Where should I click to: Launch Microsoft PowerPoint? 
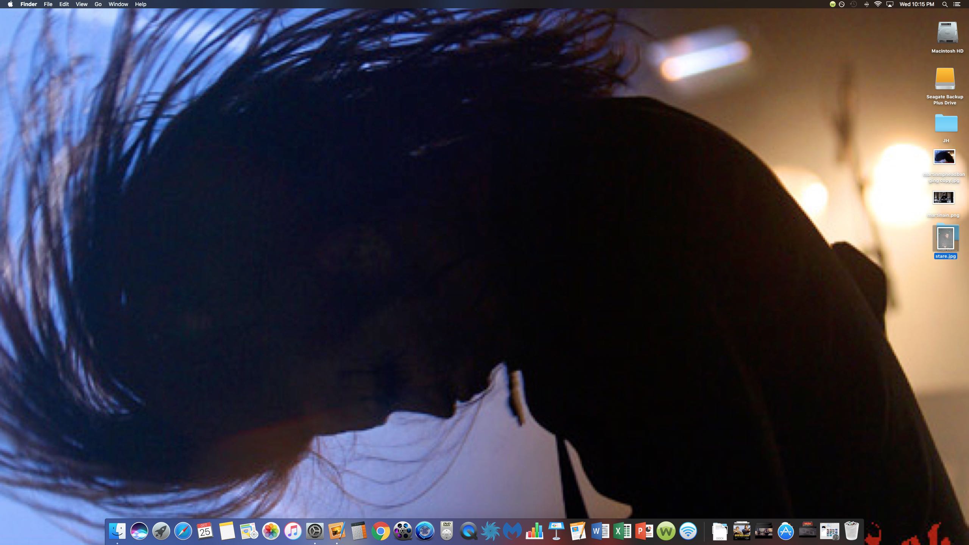[644, 531]
